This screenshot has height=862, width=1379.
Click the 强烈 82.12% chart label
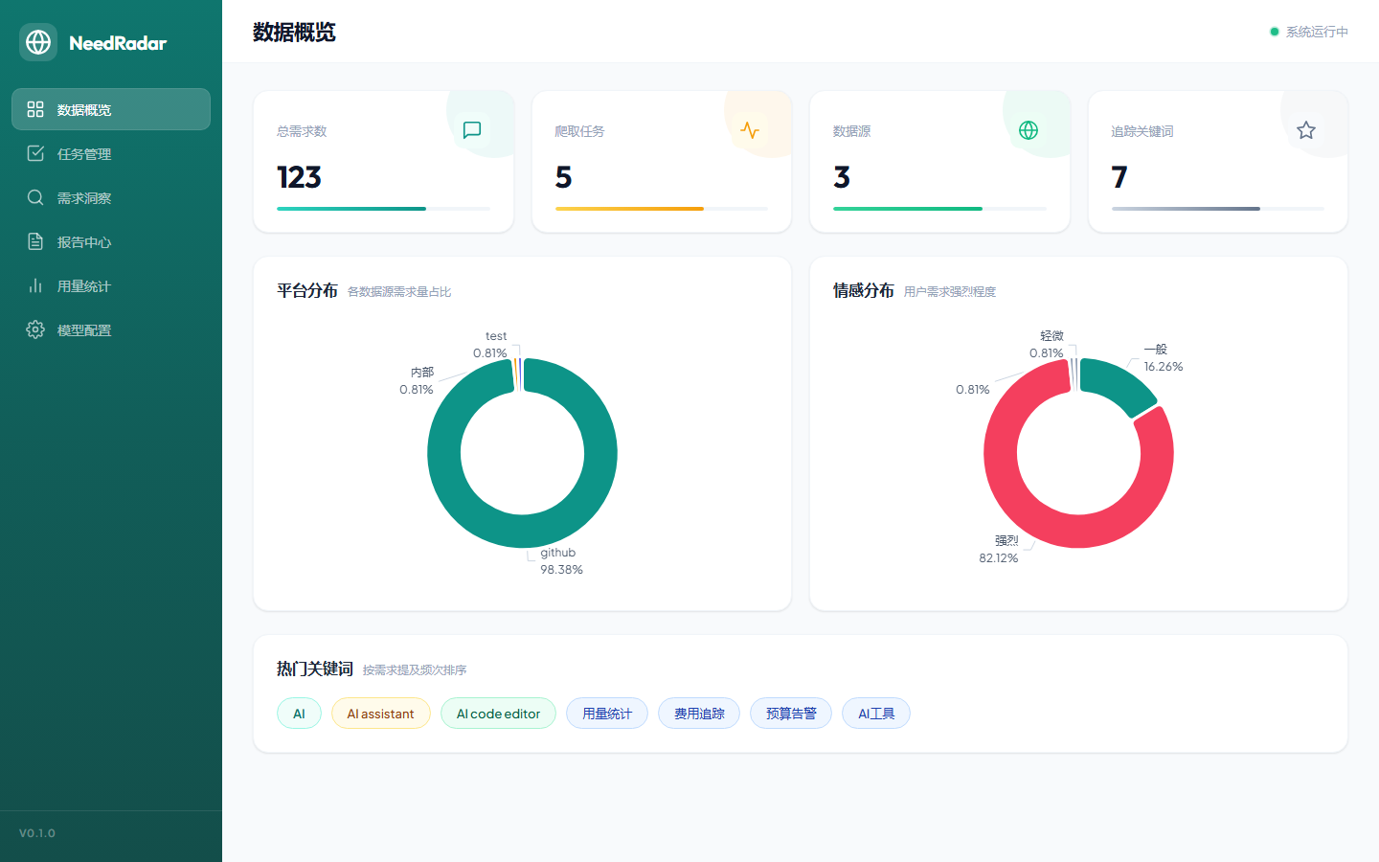tap(999, 550)
